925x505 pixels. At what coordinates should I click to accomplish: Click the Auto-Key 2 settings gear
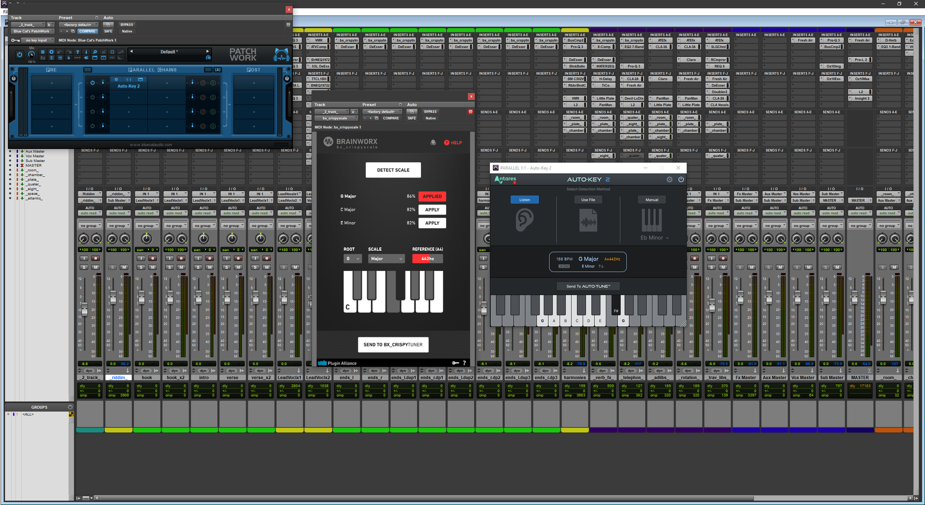coord(669,180)
